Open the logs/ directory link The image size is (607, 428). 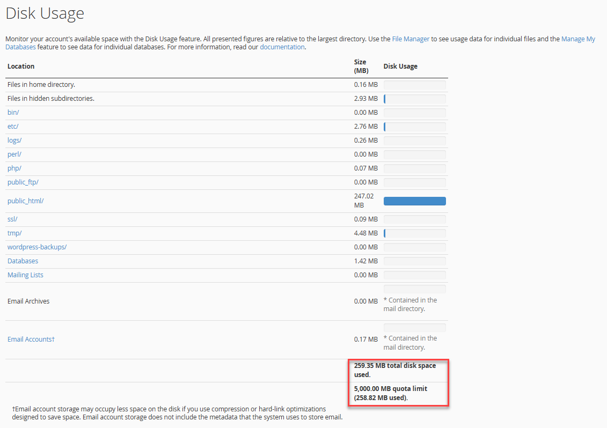click(14, 140)
